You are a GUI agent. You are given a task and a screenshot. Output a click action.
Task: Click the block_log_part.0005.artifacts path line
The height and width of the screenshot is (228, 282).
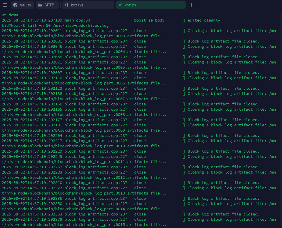(84, 67)
